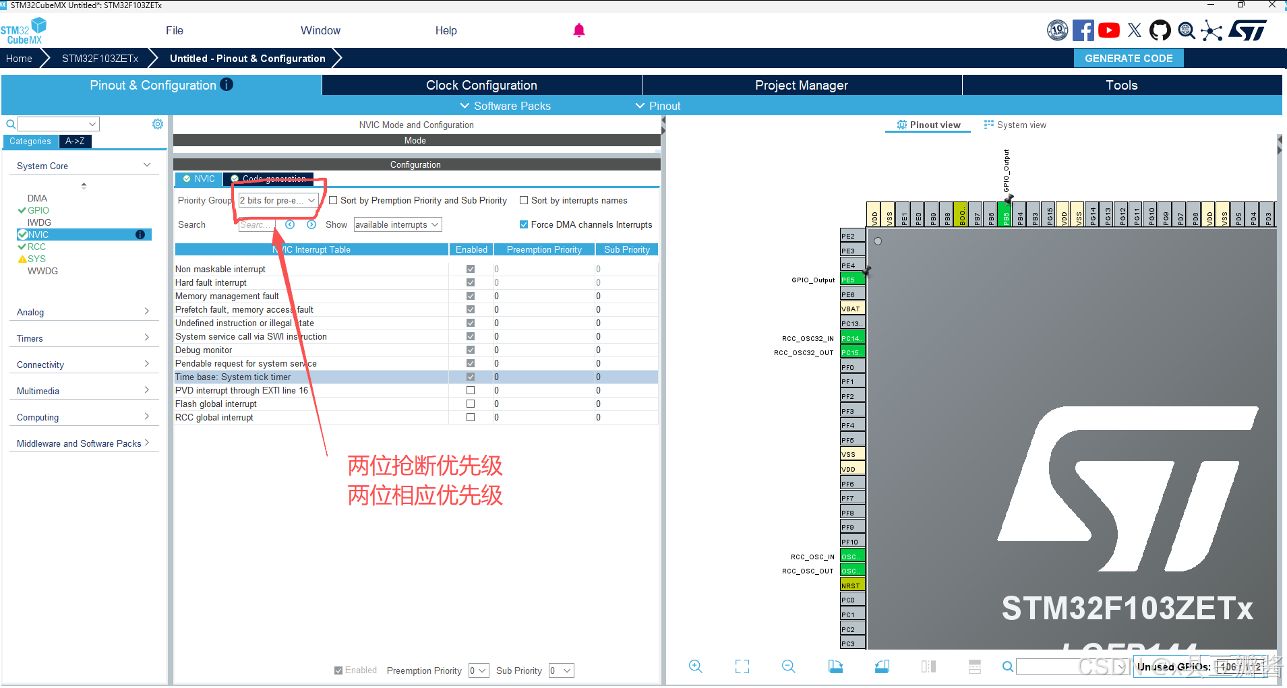Switch to the Clock Configuration tab
This screenshot has width=1287, height=688.
pyautogui.click(x=481, y=85)
